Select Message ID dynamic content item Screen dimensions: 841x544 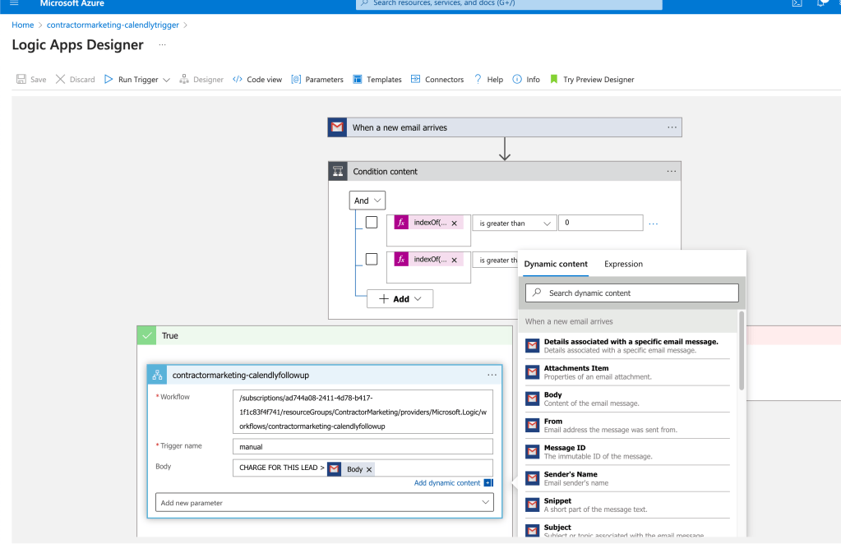click(x=627, y=452)
